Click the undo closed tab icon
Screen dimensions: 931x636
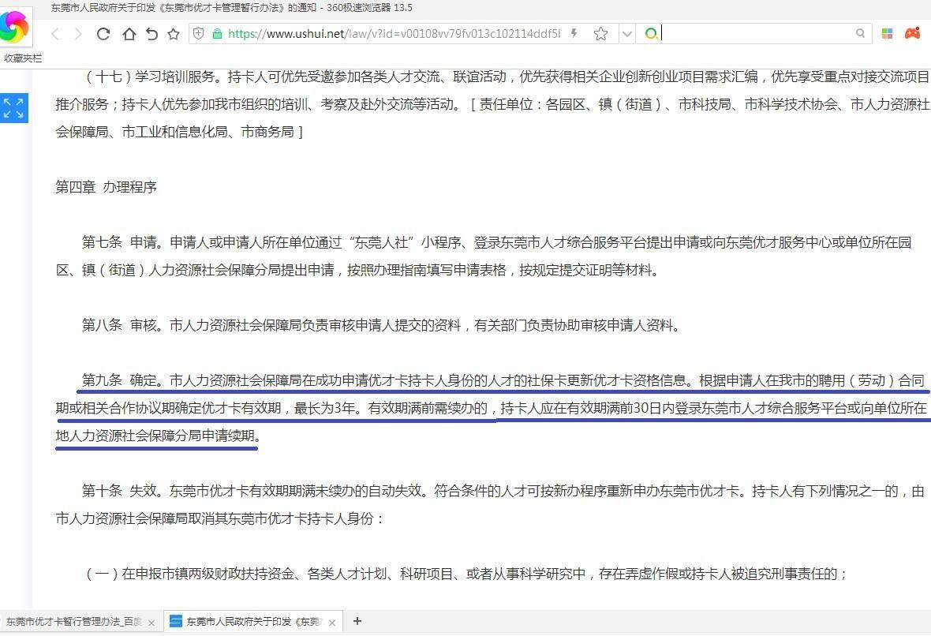[x=151, y=34]
